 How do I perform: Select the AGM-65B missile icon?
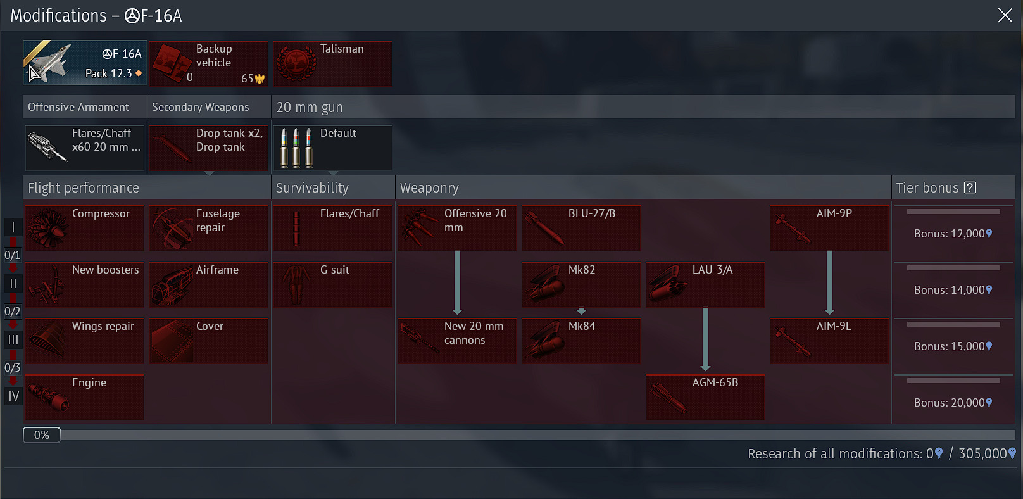(668, 397)
